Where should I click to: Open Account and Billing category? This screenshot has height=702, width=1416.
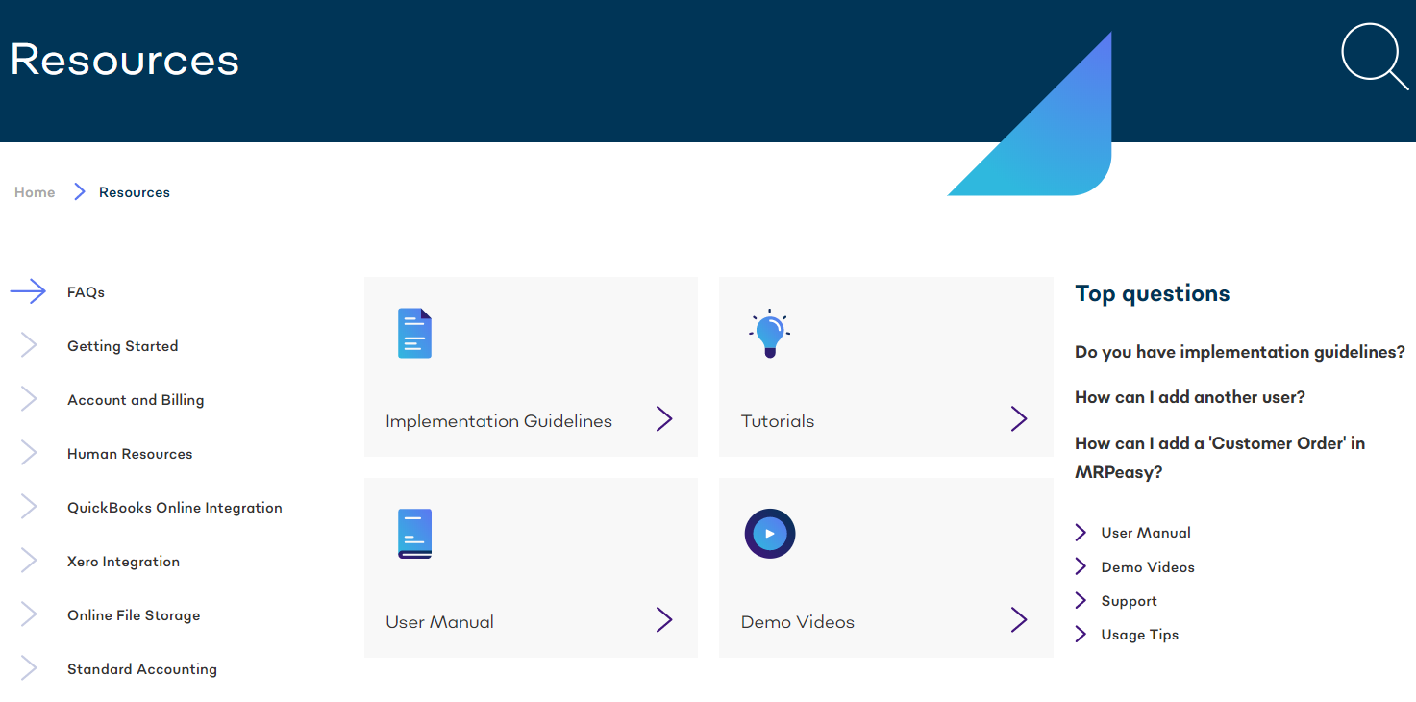point(136,400)
